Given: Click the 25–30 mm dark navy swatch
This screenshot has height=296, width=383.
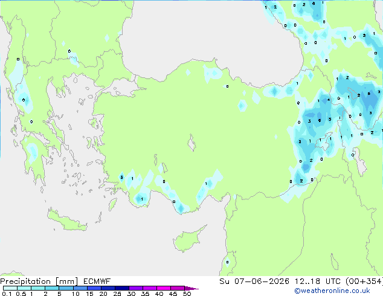Looking at the screenshot, I should pos(121,288).
